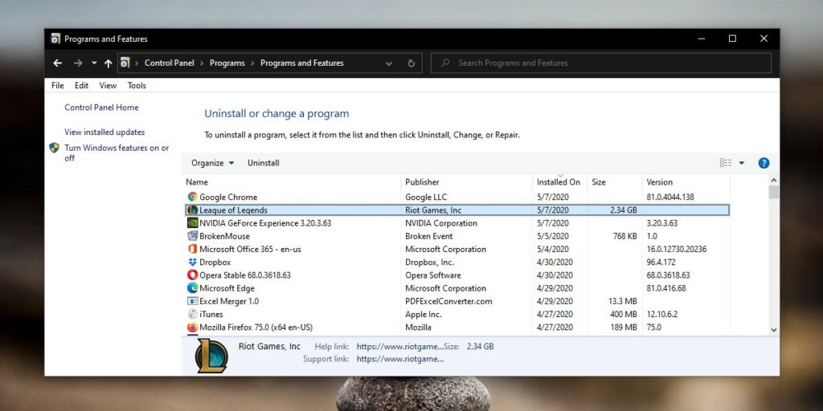The image size is (823, 411).
Task: Select Mozilla Firefox 75.0 entry
Action: [x=256, y=328]
